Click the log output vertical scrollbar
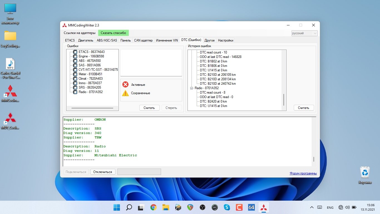The image size is (380, 214). tap(314, 159)
